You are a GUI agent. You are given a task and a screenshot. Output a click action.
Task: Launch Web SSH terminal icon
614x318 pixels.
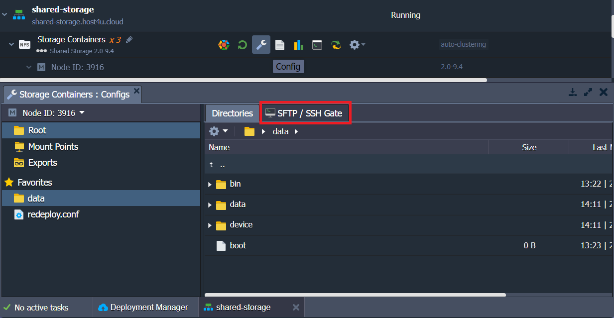point(317,45)
